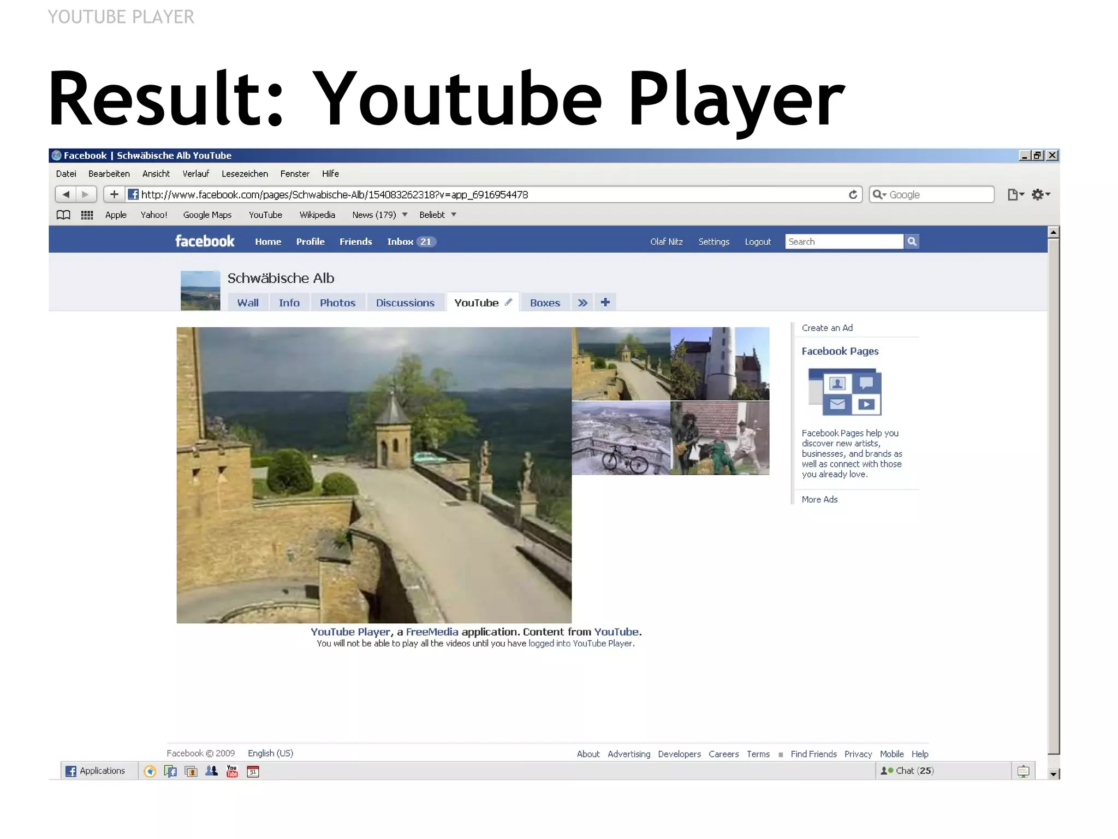This screenshot has width=1118, height=839.
Task: Expand the Beliebt bookmark dropdown
Action: [454, 215]
